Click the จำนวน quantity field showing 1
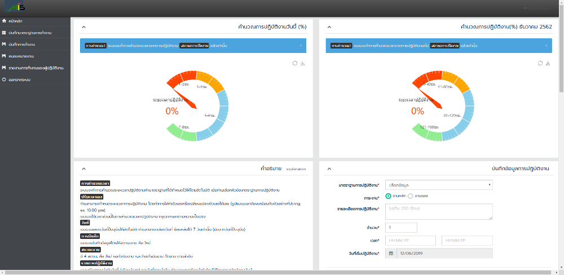This screenshot has height=275, width=564. [x=401, y=228]
